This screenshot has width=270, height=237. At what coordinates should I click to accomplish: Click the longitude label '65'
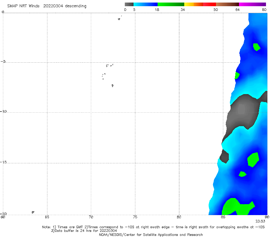click(x=47, y=217)
